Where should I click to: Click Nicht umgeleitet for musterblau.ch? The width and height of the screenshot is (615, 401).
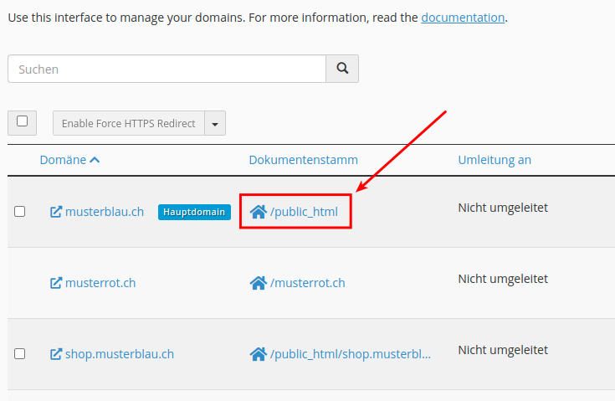click(503, 208)
